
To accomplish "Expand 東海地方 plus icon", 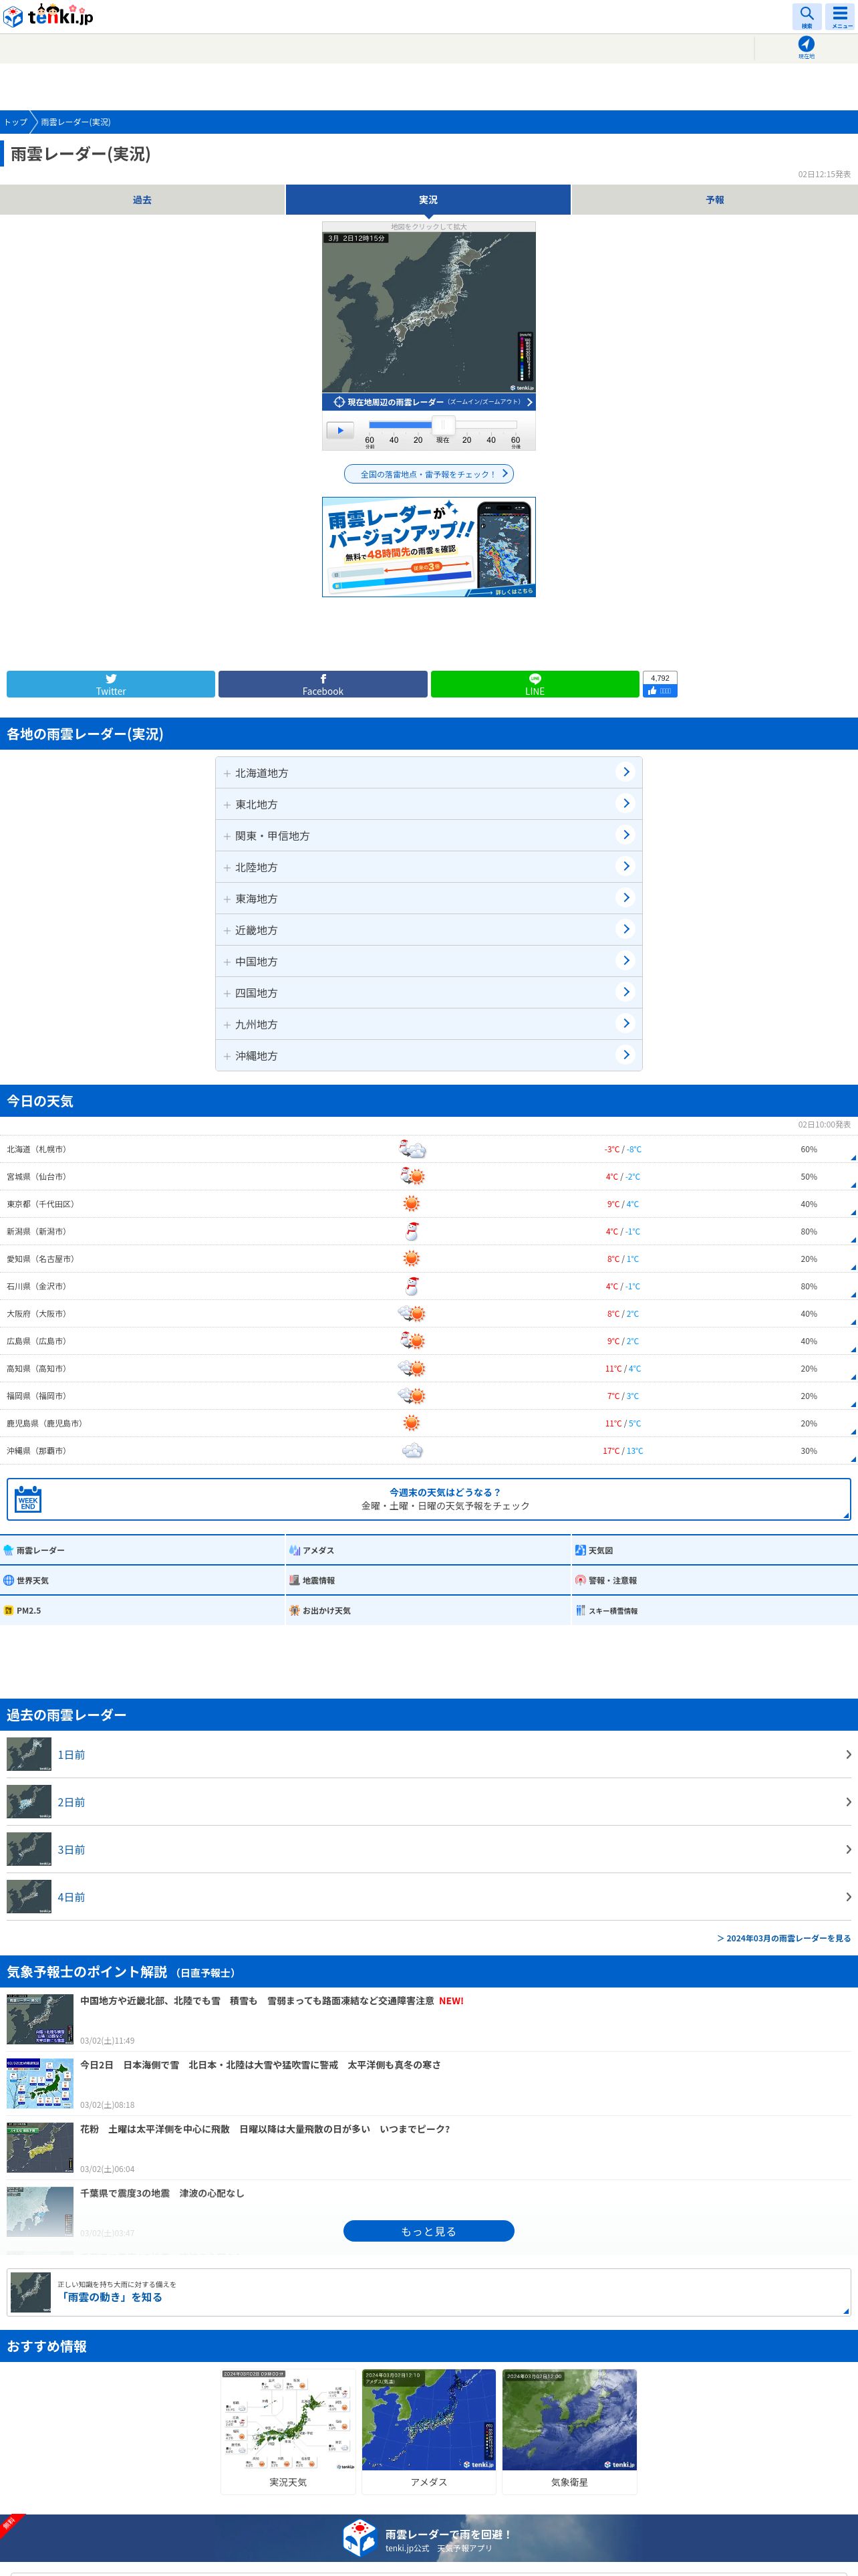I will (x=227, y=900).
